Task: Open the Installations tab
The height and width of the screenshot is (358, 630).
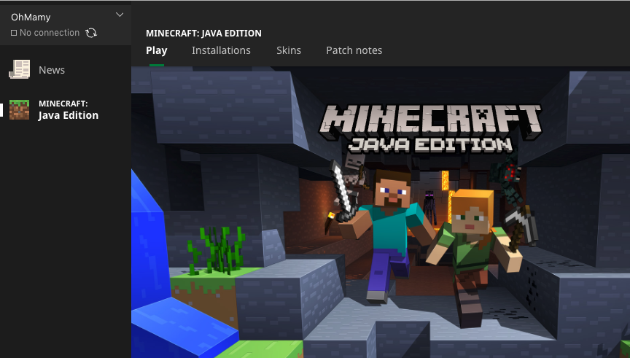Action: [221, 50]
